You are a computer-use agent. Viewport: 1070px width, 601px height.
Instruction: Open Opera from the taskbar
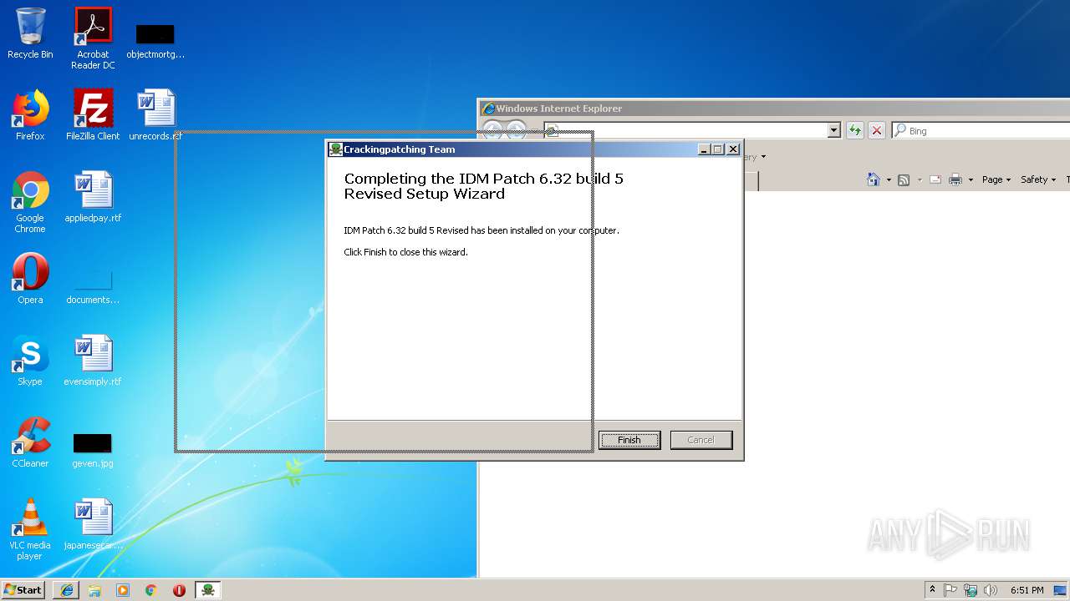(179, 590)
